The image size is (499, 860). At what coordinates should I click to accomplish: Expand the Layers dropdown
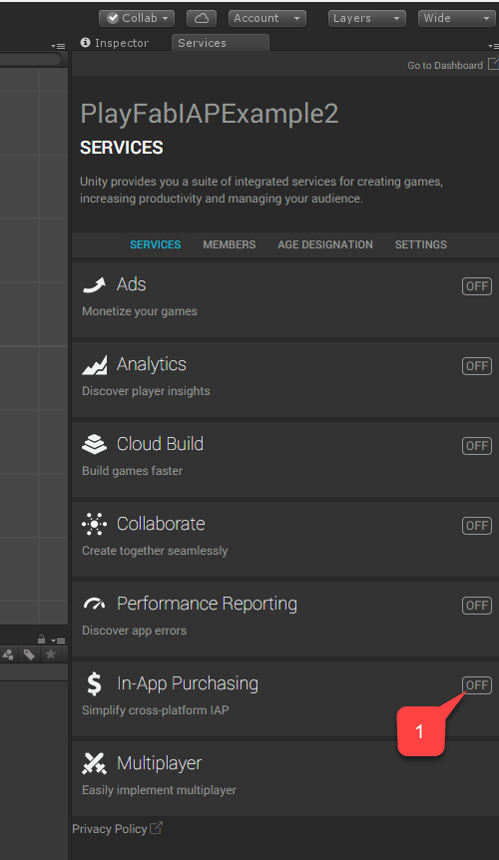tap(367, 18)
